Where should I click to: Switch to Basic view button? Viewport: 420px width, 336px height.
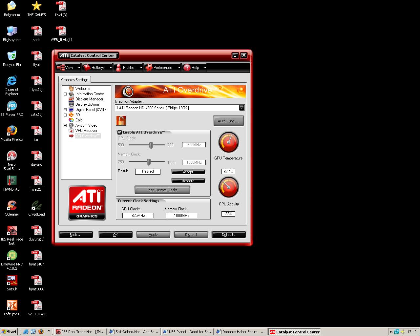coord(76,235)
